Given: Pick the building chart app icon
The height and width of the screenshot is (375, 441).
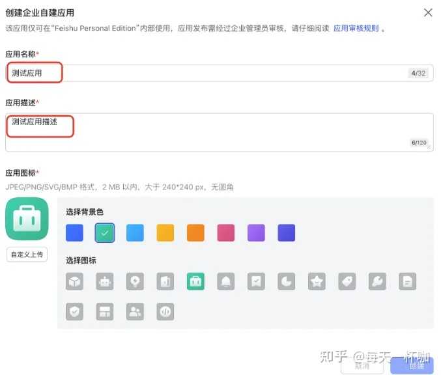Looking at the screenshot, I should pyautogui.click(x=165, y=281).
